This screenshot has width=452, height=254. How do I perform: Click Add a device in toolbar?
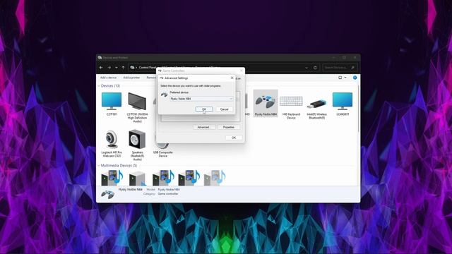(x=108, y=78)
